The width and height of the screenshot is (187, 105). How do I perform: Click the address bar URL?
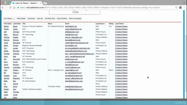pyautogui.click(x=90, y=8)
